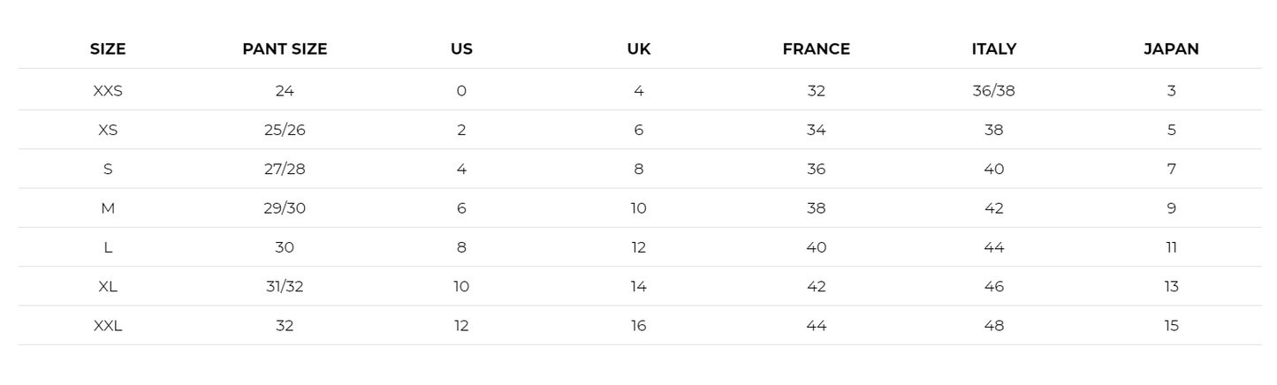Click the Japan 15 cell for XXL
The height and width of the screenshot is (385, 1277).
pyautogui.click(x=1171, y=326)
